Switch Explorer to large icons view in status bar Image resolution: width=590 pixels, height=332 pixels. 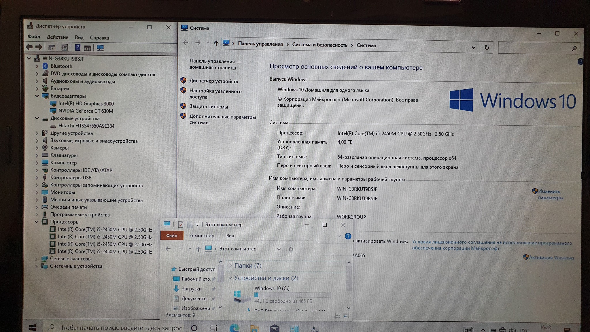(346, 316)
